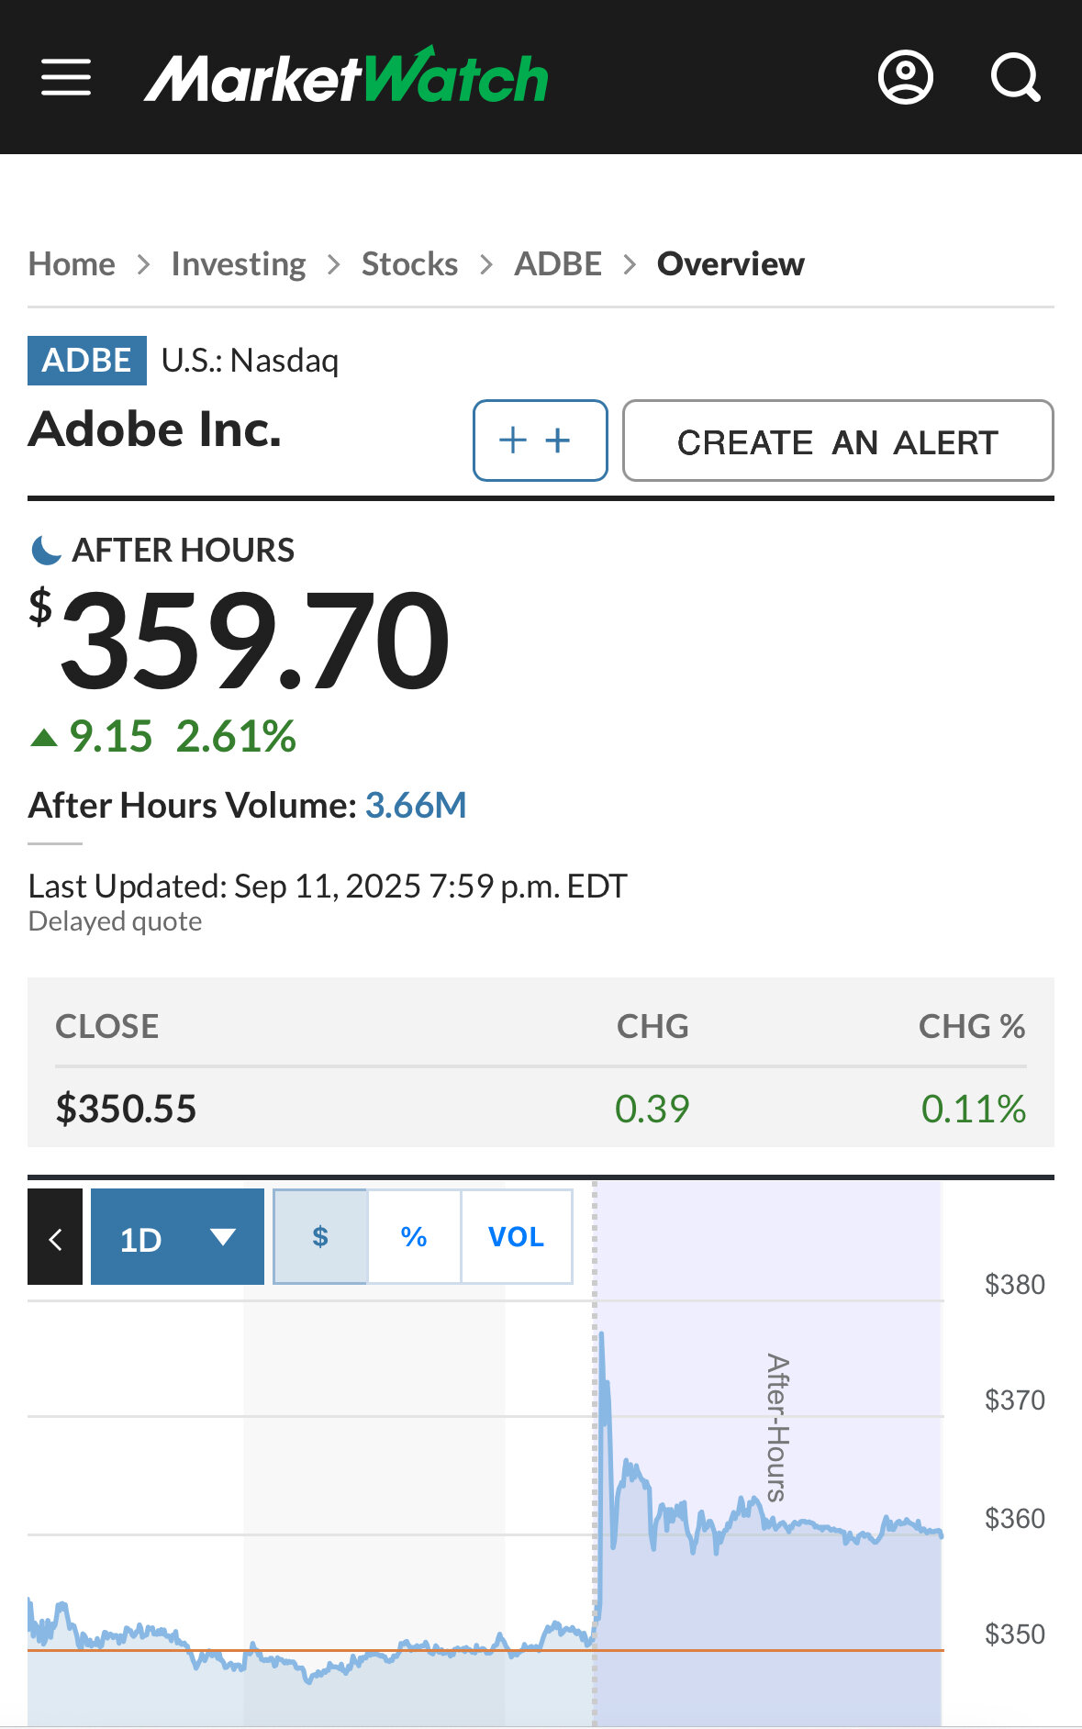The height and width of the screenshot is (1729, 1082).
Task: Click the add-to-watchlist plus button
Action: [x=540, y=441]
